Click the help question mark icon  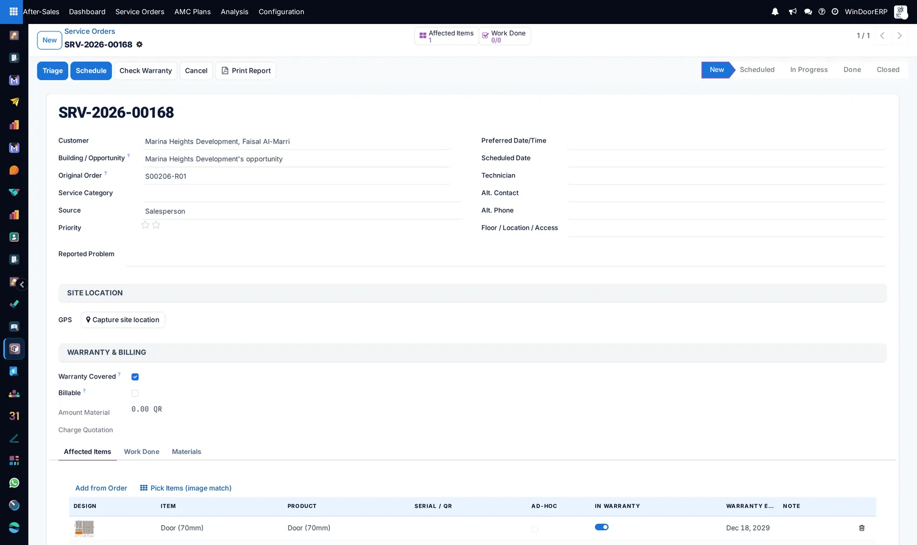[x=822, y=11]
